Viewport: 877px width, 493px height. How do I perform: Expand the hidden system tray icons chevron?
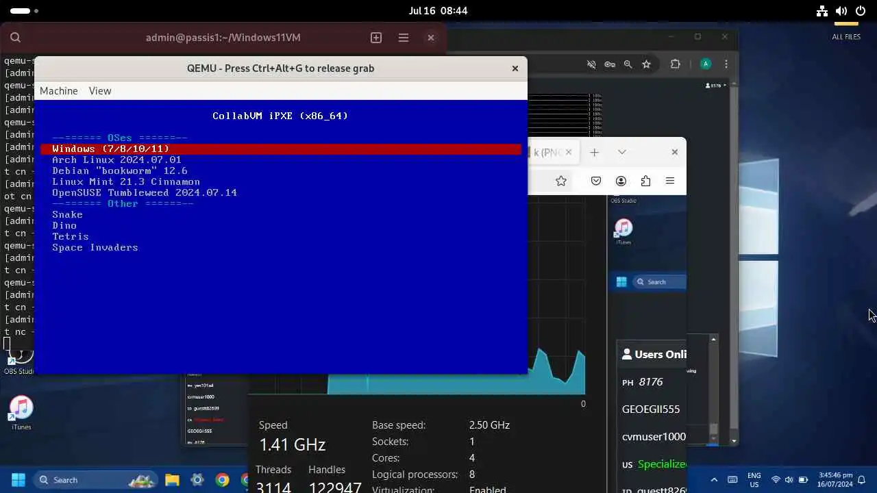point(714,480)
